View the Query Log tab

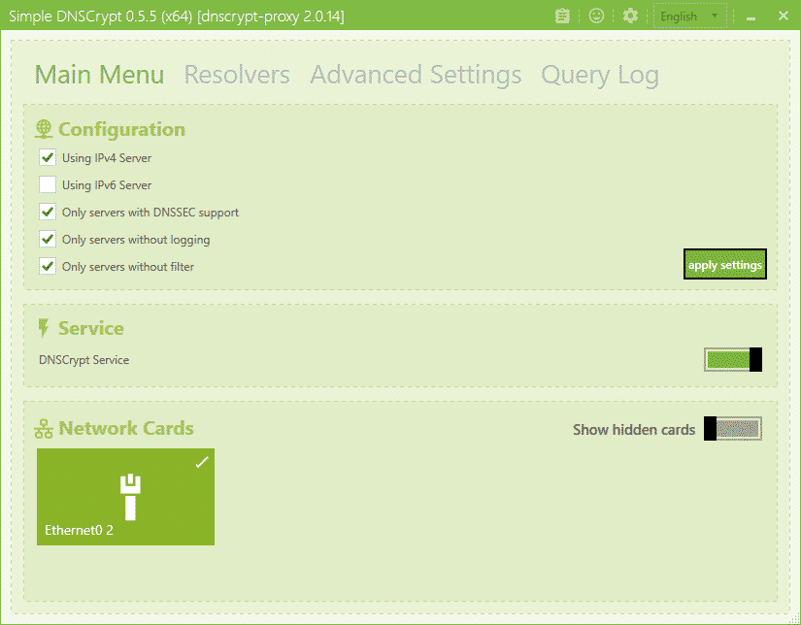(599, 75)
